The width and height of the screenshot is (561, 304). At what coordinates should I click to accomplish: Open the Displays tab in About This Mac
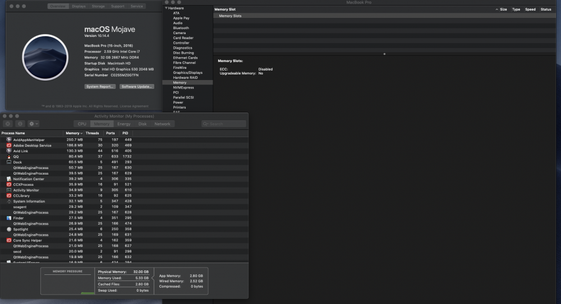[79, 6]
